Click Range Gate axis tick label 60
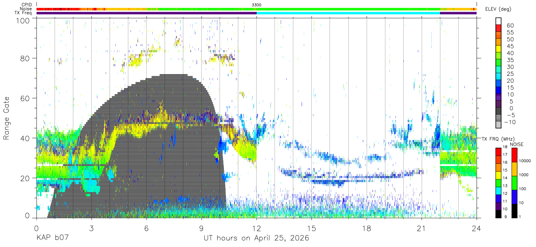Viewport: 536px width, 247px height. (x=25, y=98)
